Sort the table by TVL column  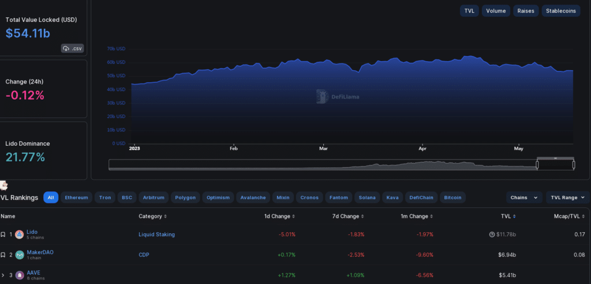pyautogui.click(x=508, y=217)
